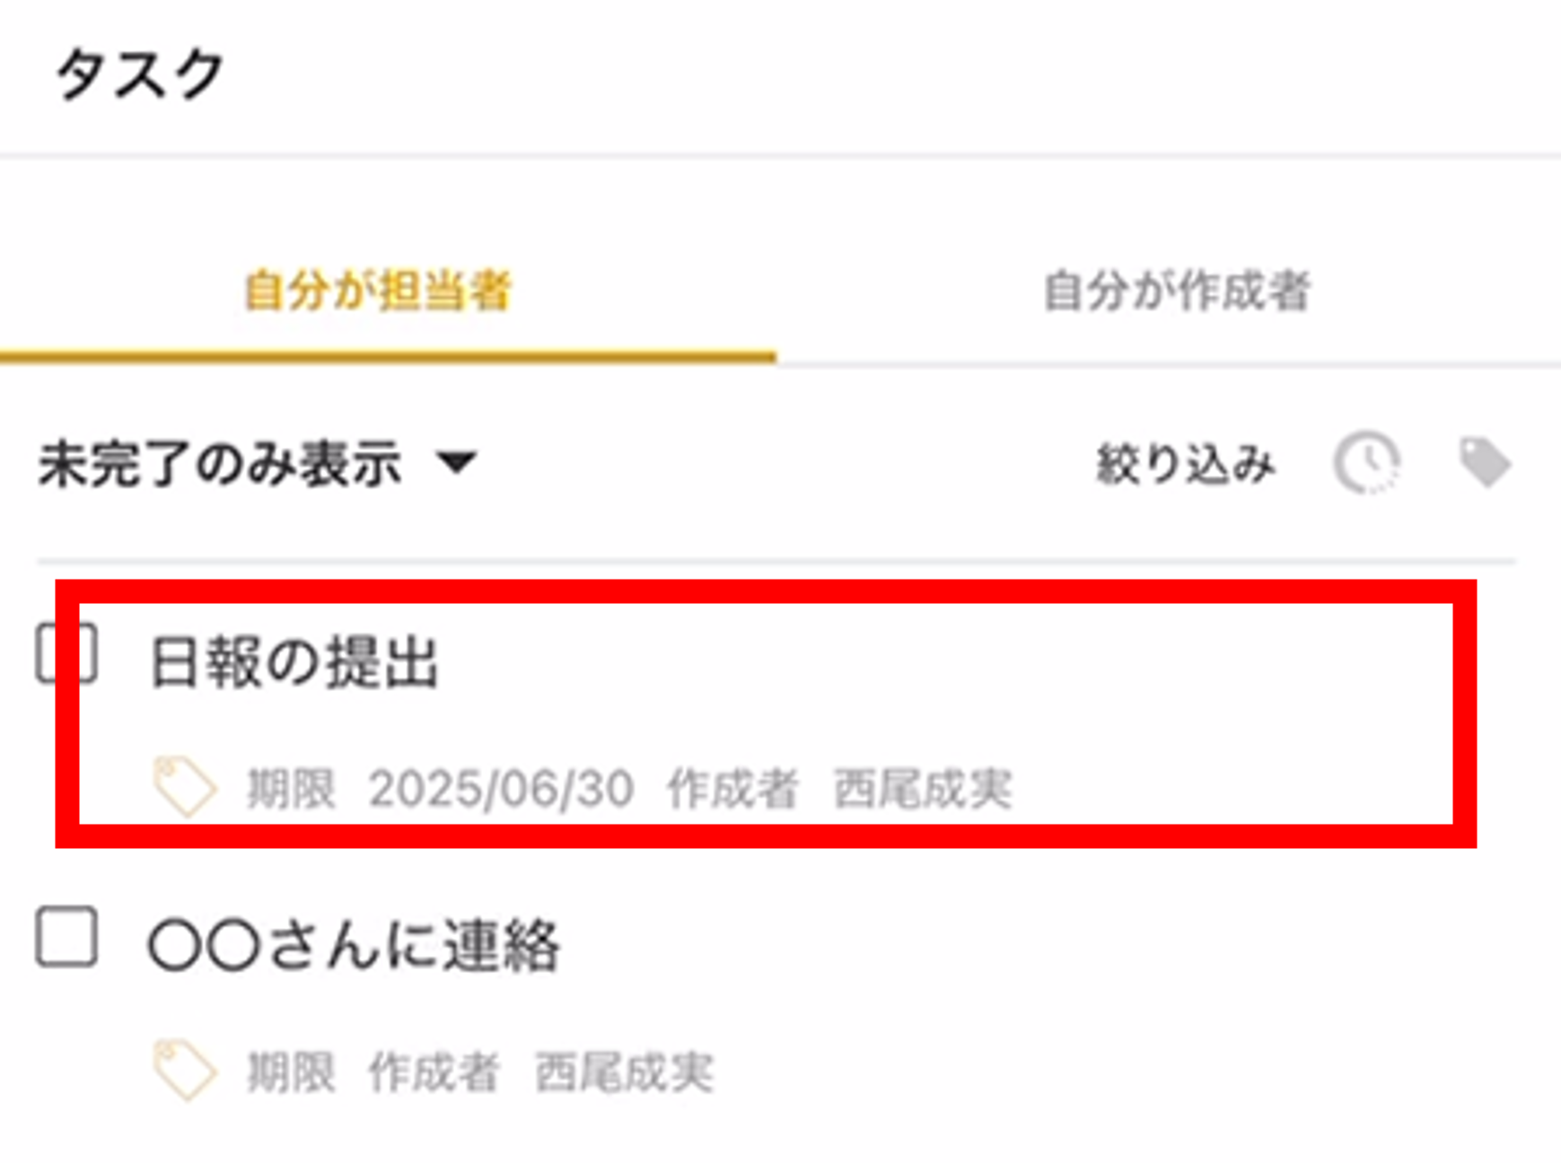Click tag icon under 日報の提出 task
Image resolution: width=1561 pixels, height=1163 pixels.
(x=185, y=787)
